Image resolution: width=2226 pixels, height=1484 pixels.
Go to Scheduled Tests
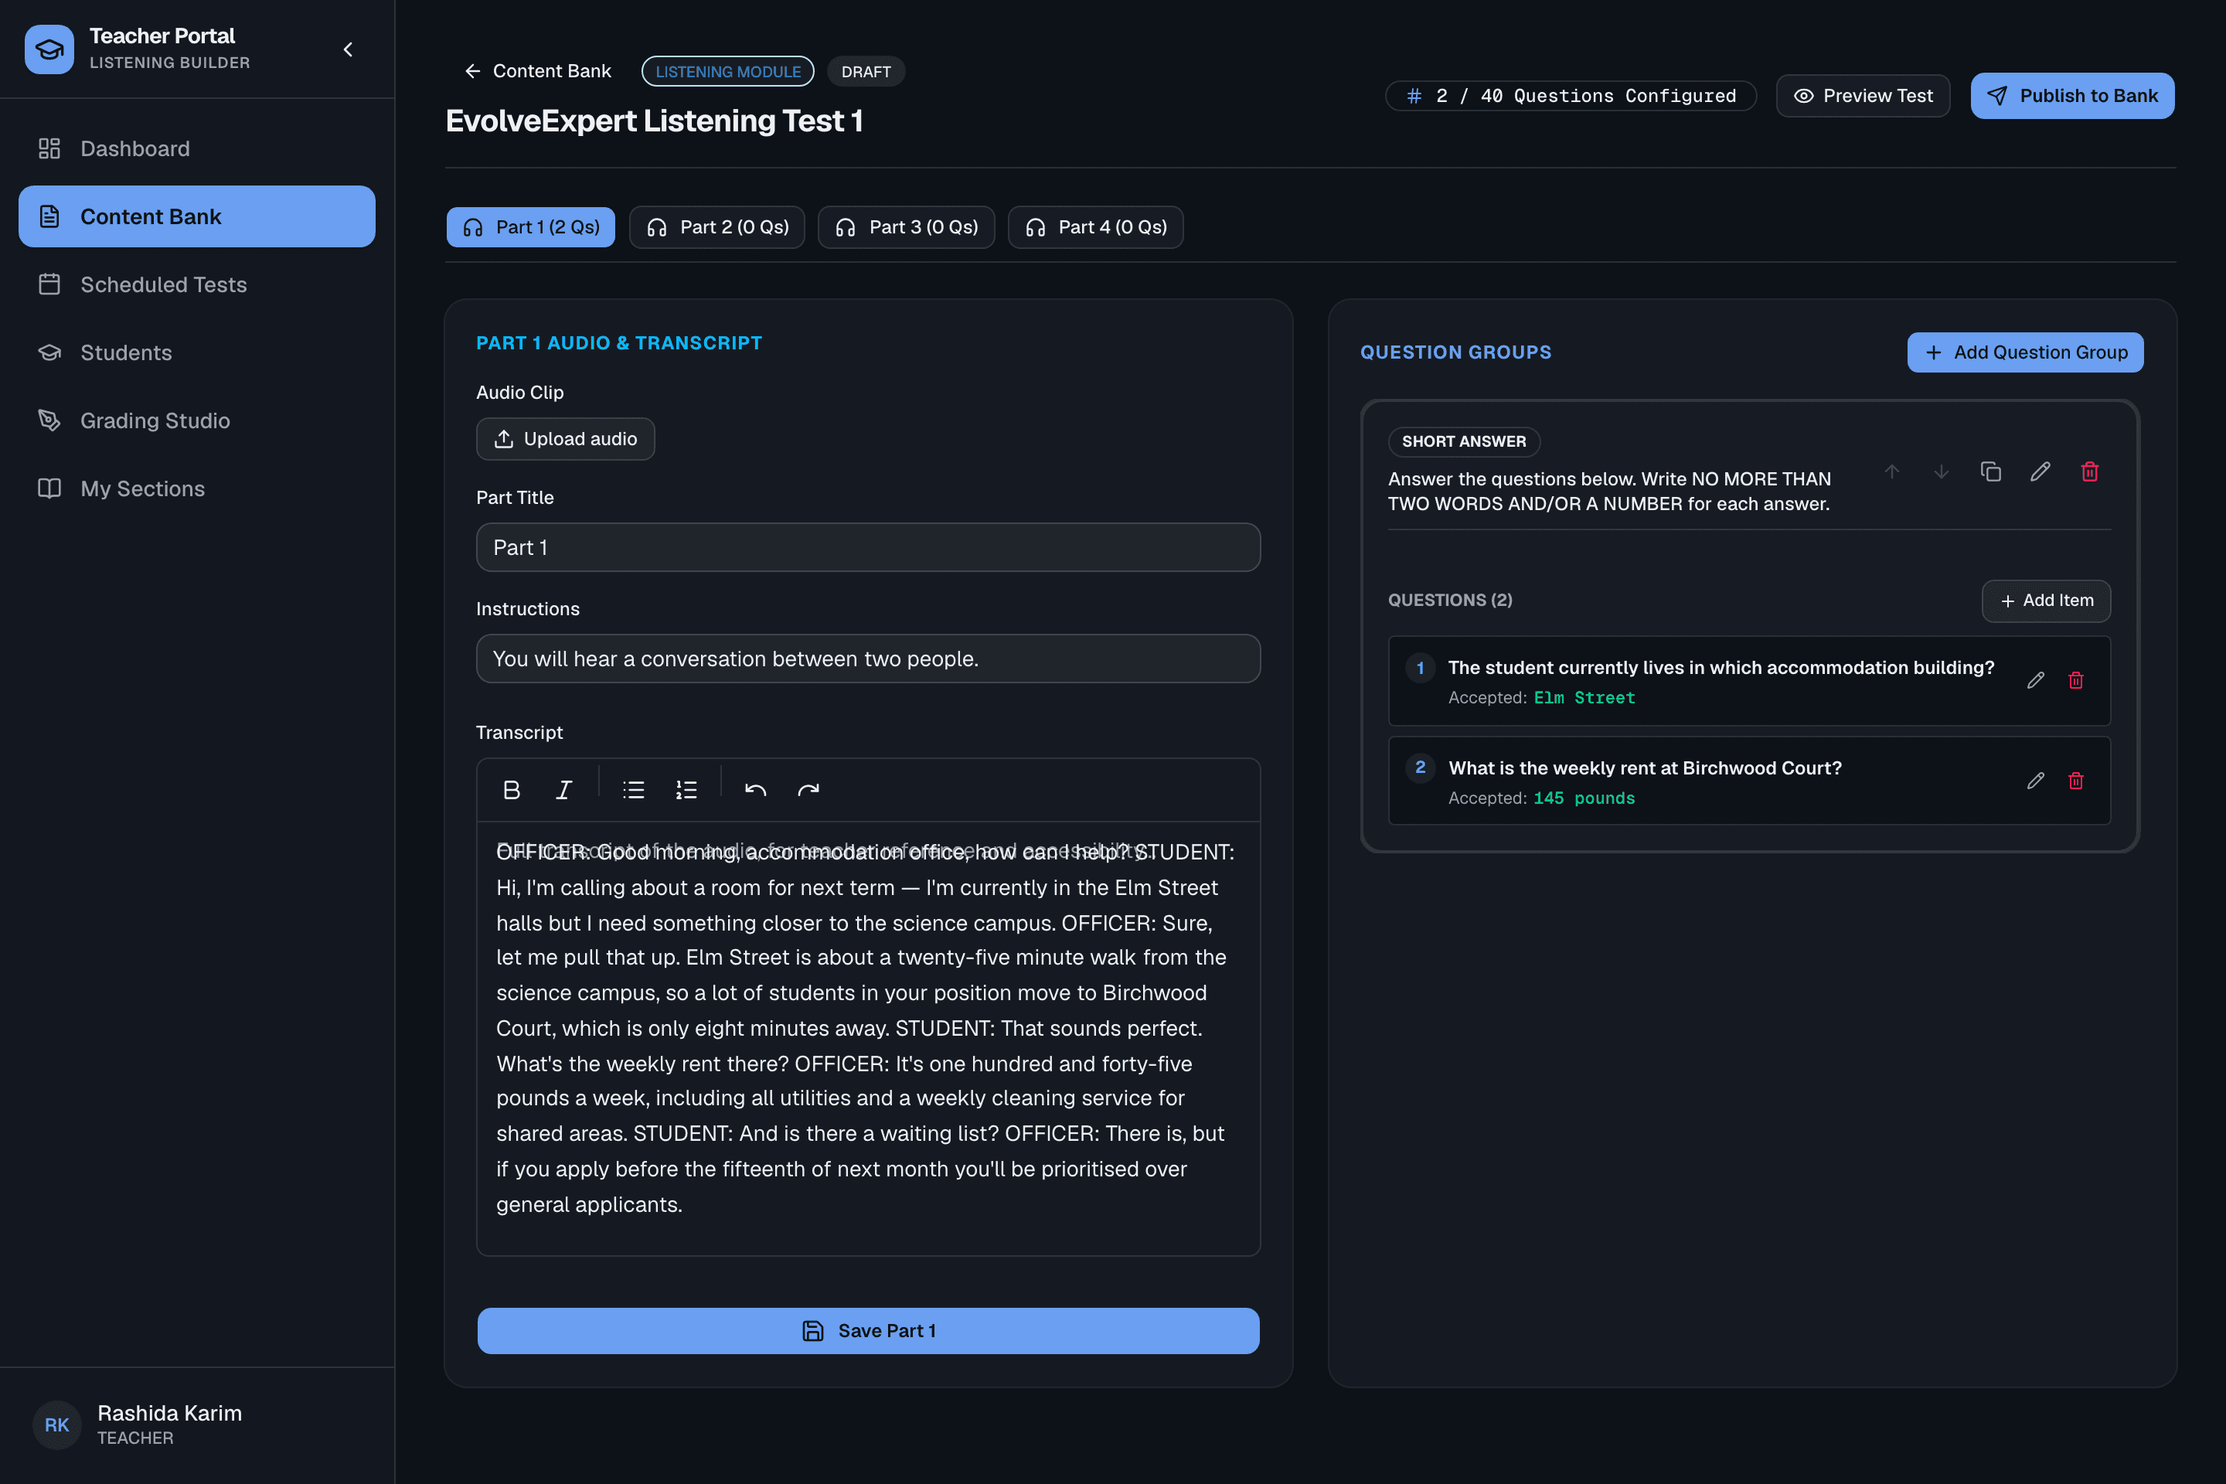[197, 285]
